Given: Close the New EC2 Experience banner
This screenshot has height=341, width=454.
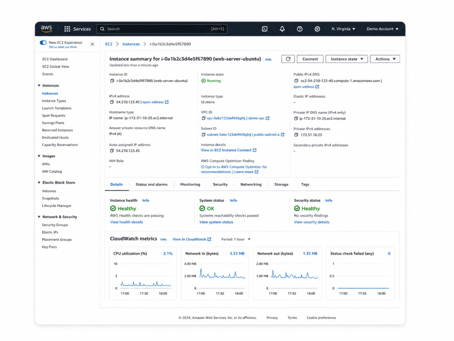Looking at the screenshot, I should click(92, 44).
